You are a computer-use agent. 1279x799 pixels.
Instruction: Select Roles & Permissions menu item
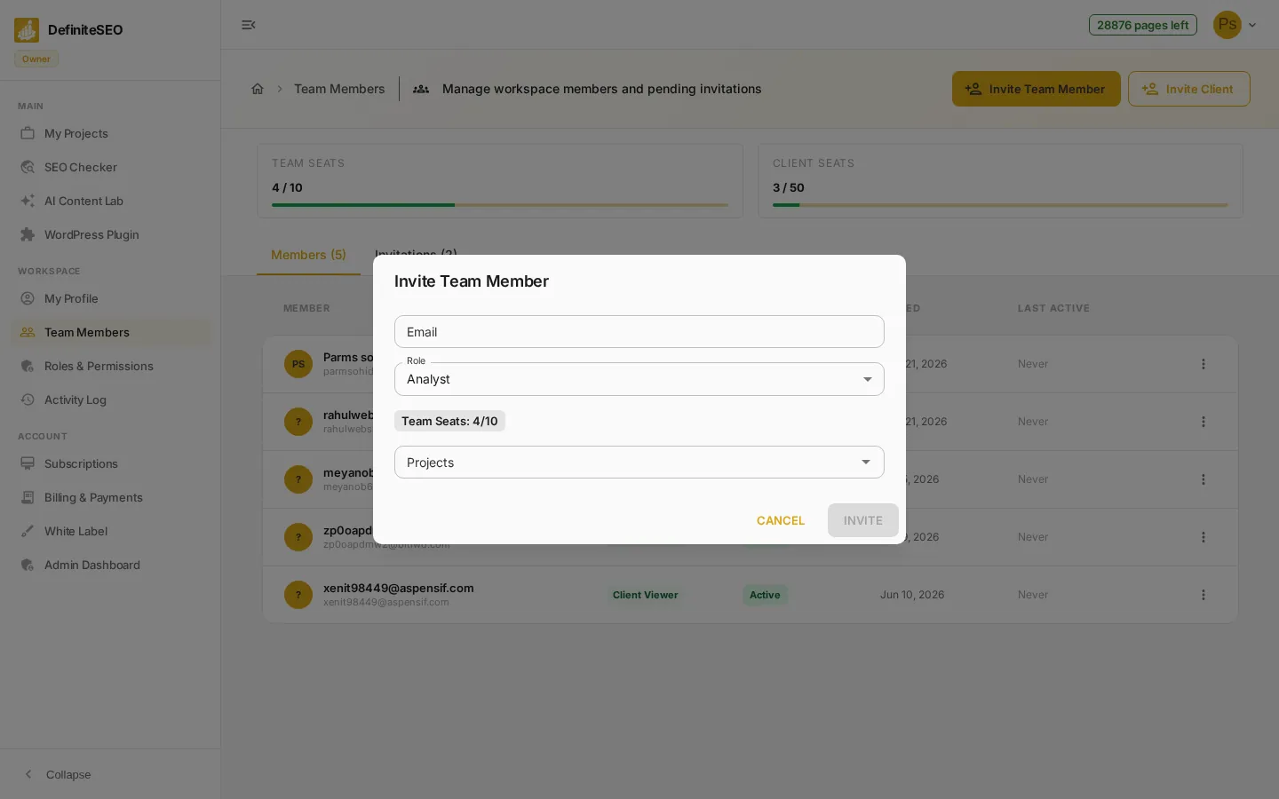tap(112, 366)
